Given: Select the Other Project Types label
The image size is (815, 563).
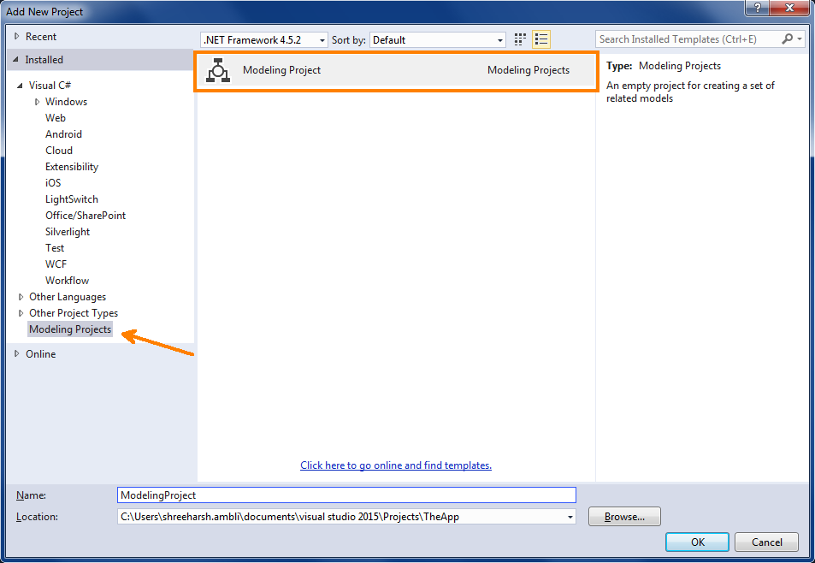Looking at the screenshot, I should click(x=74, y=313).
